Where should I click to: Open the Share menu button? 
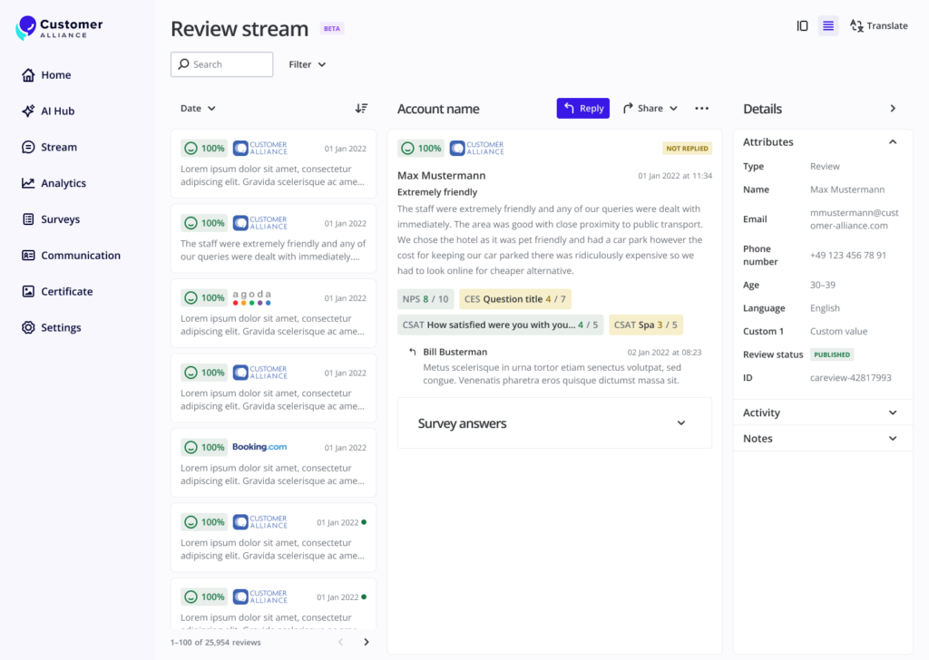pyautogui.click(x=650, y=109)
